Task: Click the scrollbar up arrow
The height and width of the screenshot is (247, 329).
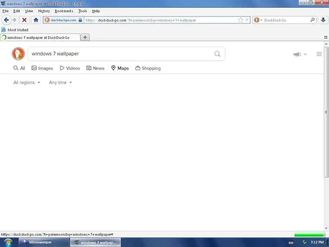Action: click(x=326, y=44)
